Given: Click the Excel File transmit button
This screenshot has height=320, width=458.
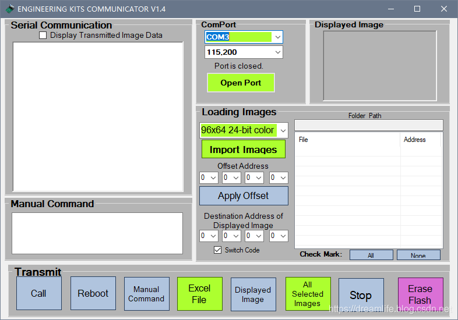Looking at the screenshot, I should pyautogui.click(x=200, y=294).
